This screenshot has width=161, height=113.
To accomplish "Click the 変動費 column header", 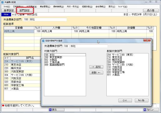I will pyautogui.click(x=19, y=28).
